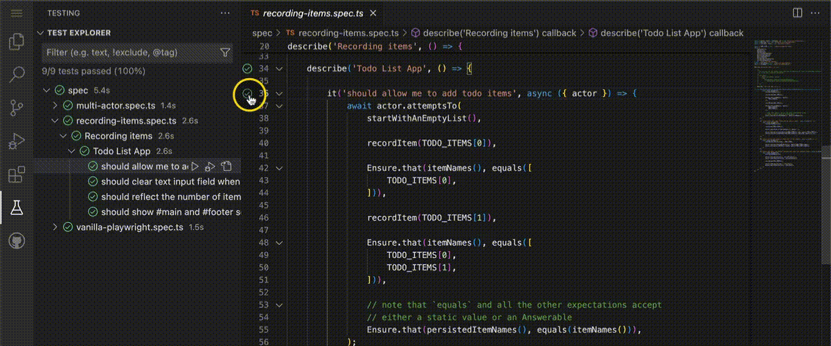The image size is (831, 346).
Task: Collapse the Todo List App suite
Action: pyautogui.click(x=72, y=151)
